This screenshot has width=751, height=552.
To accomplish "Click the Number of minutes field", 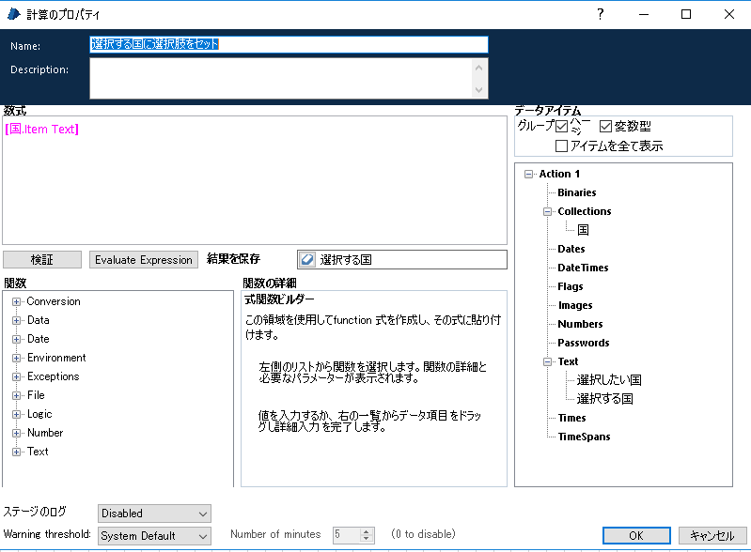I will pyautogui.click(x=347, y=535).
